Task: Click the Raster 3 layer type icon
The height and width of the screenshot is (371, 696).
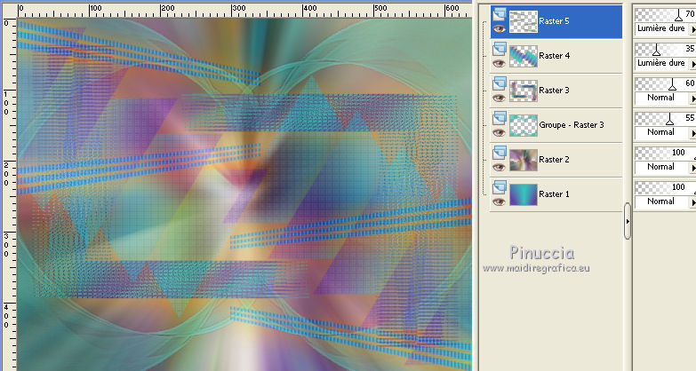Action: 500,83
